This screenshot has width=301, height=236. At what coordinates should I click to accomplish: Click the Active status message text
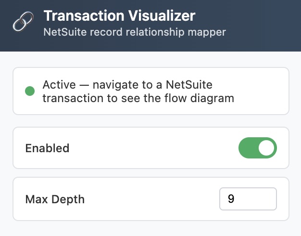click(138, 92)
